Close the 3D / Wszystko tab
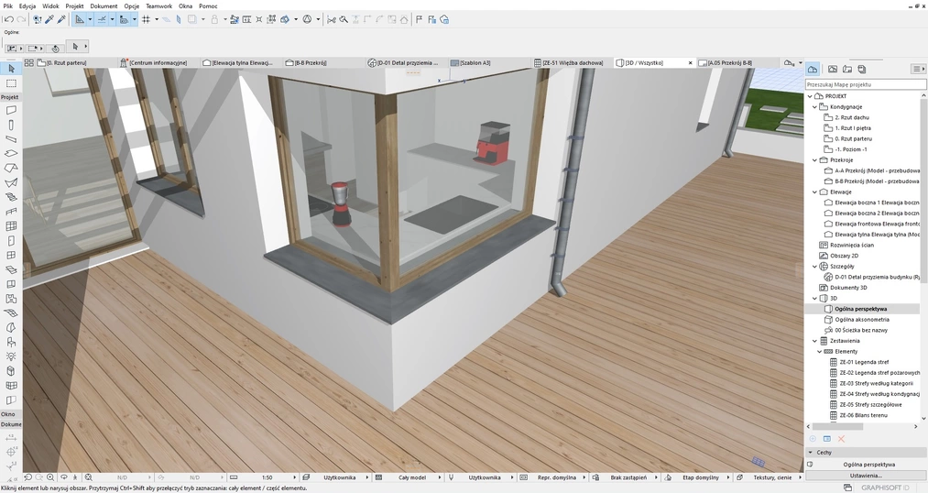This screenshot has height=493, width=928. (690, 62)
